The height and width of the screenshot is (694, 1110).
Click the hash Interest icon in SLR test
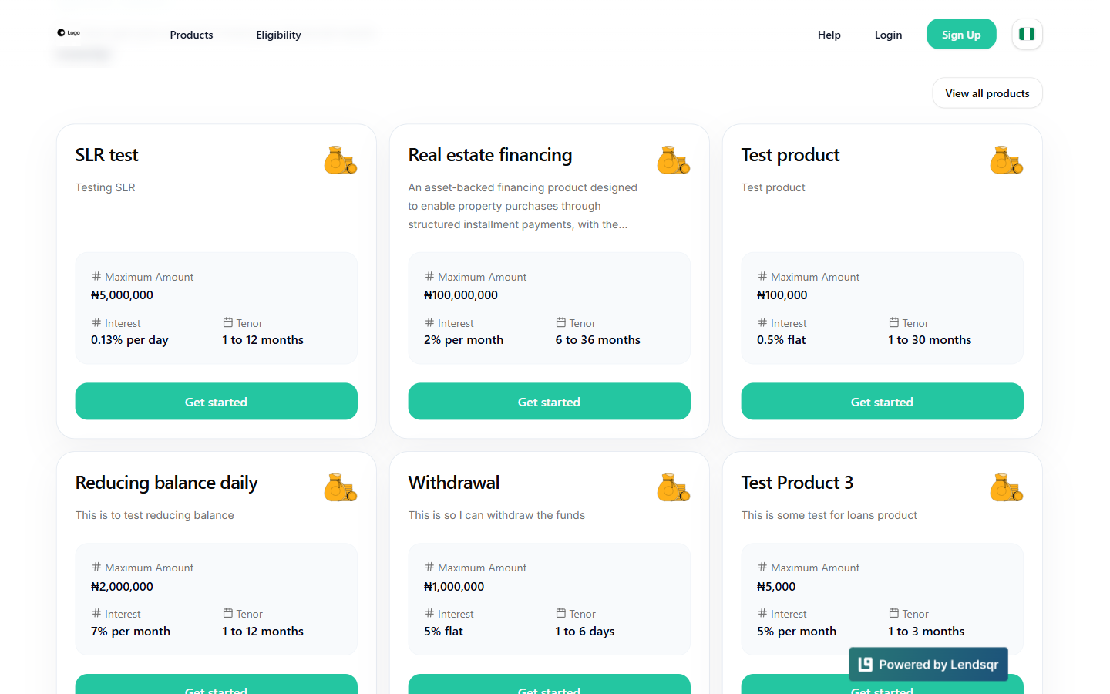[x=96, y=322]
